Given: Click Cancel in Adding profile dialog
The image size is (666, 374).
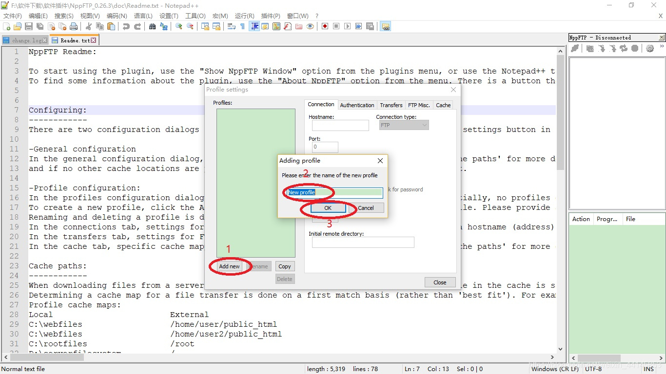Looking at the screenshot, I should pyautogui.click(x=366, y=208).
